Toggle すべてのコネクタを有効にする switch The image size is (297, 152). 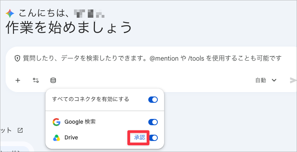tap(153, 100)
